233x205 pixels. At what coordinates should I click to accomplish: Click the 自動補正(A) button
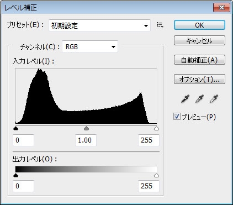[x=199, y=60]
